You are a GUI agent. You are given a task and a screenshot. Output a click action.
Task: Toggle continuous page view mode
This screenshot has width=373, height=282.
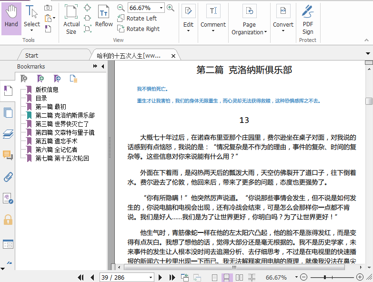[227, 277]
